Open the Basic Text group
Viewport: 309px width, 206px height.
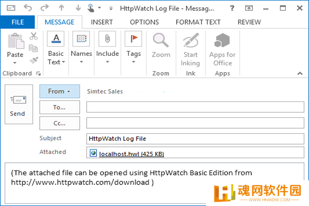[56, 48]
